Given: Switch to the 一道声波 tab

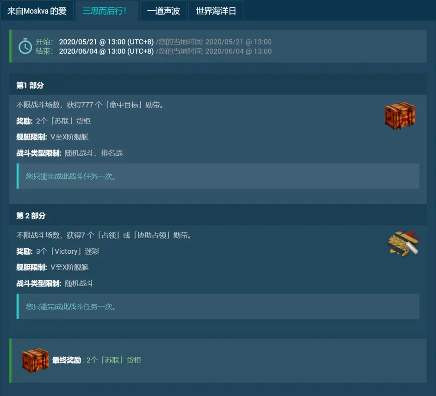Looking at the screenshot, I should coord(163,11).
